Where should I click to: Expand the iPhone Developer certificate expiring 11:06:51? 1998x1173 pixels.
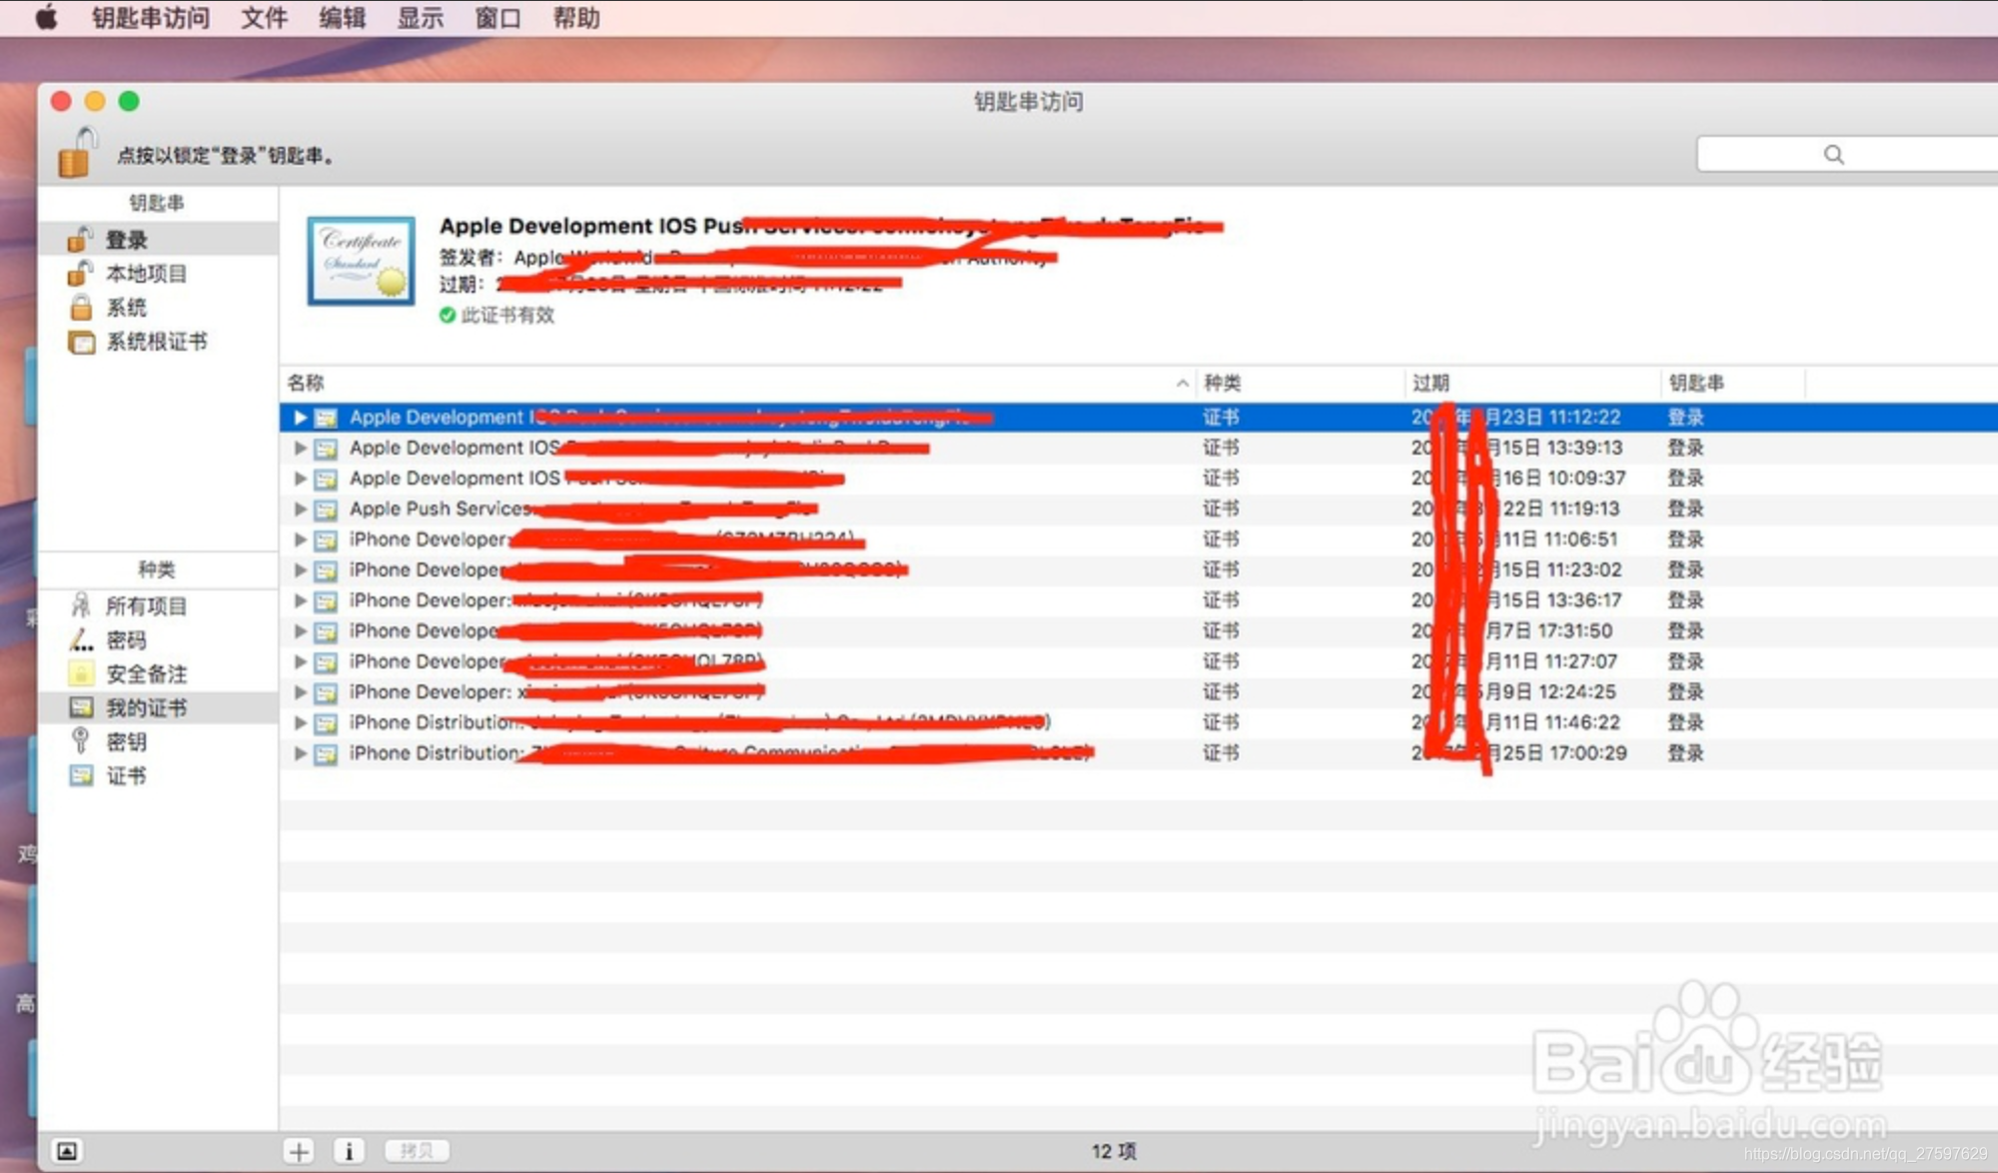pos(300,540)
